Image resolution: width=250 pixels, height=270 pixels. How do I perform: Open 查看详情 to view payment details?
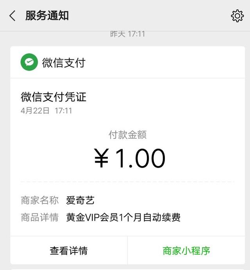click(x=69, y=250)
